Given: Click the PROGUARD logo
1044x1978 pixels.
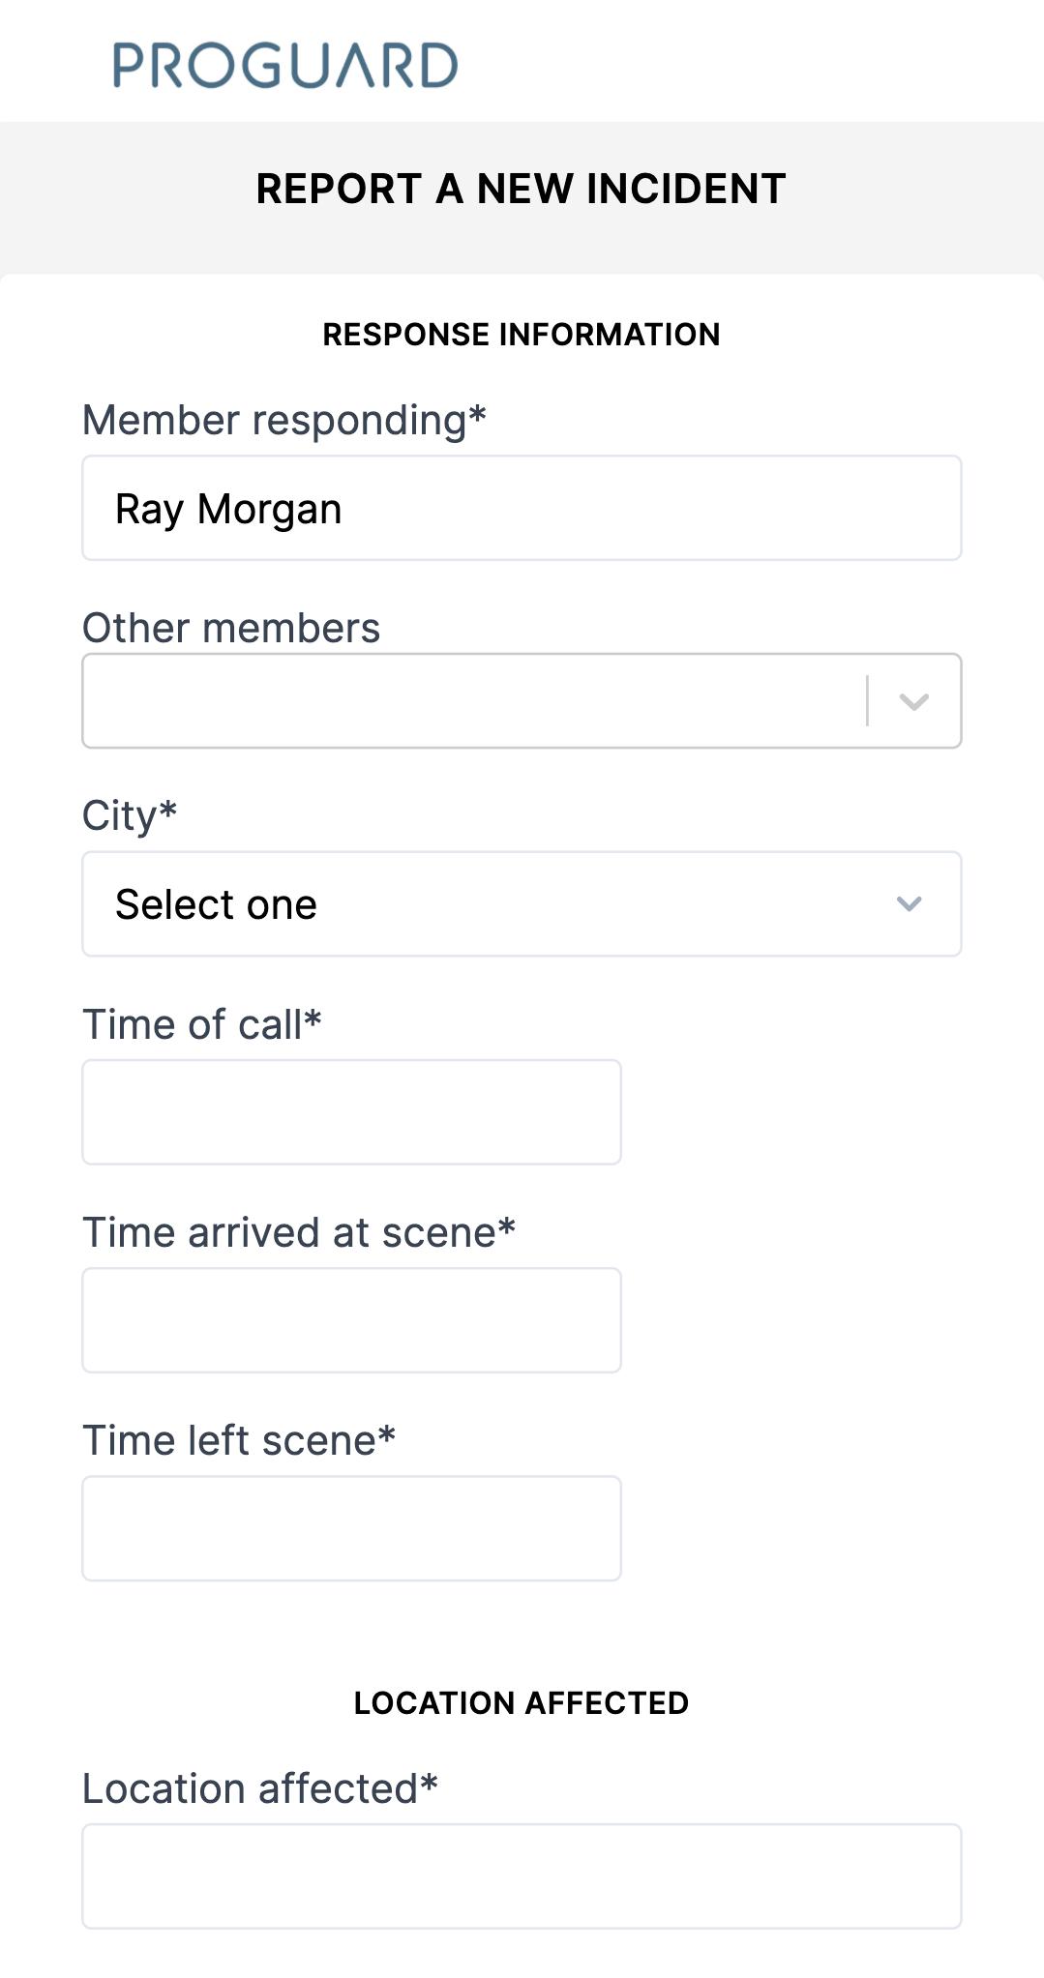Looking at the screenshot, I should pyautogui.click(x=285, y=65).
